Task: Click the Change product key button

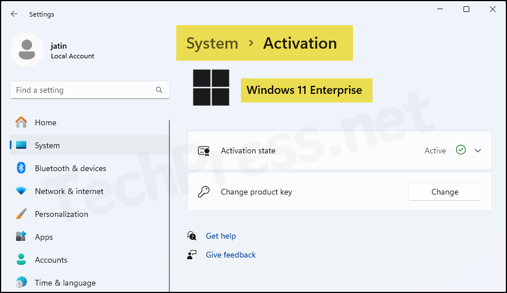Action: pos(445,192)
